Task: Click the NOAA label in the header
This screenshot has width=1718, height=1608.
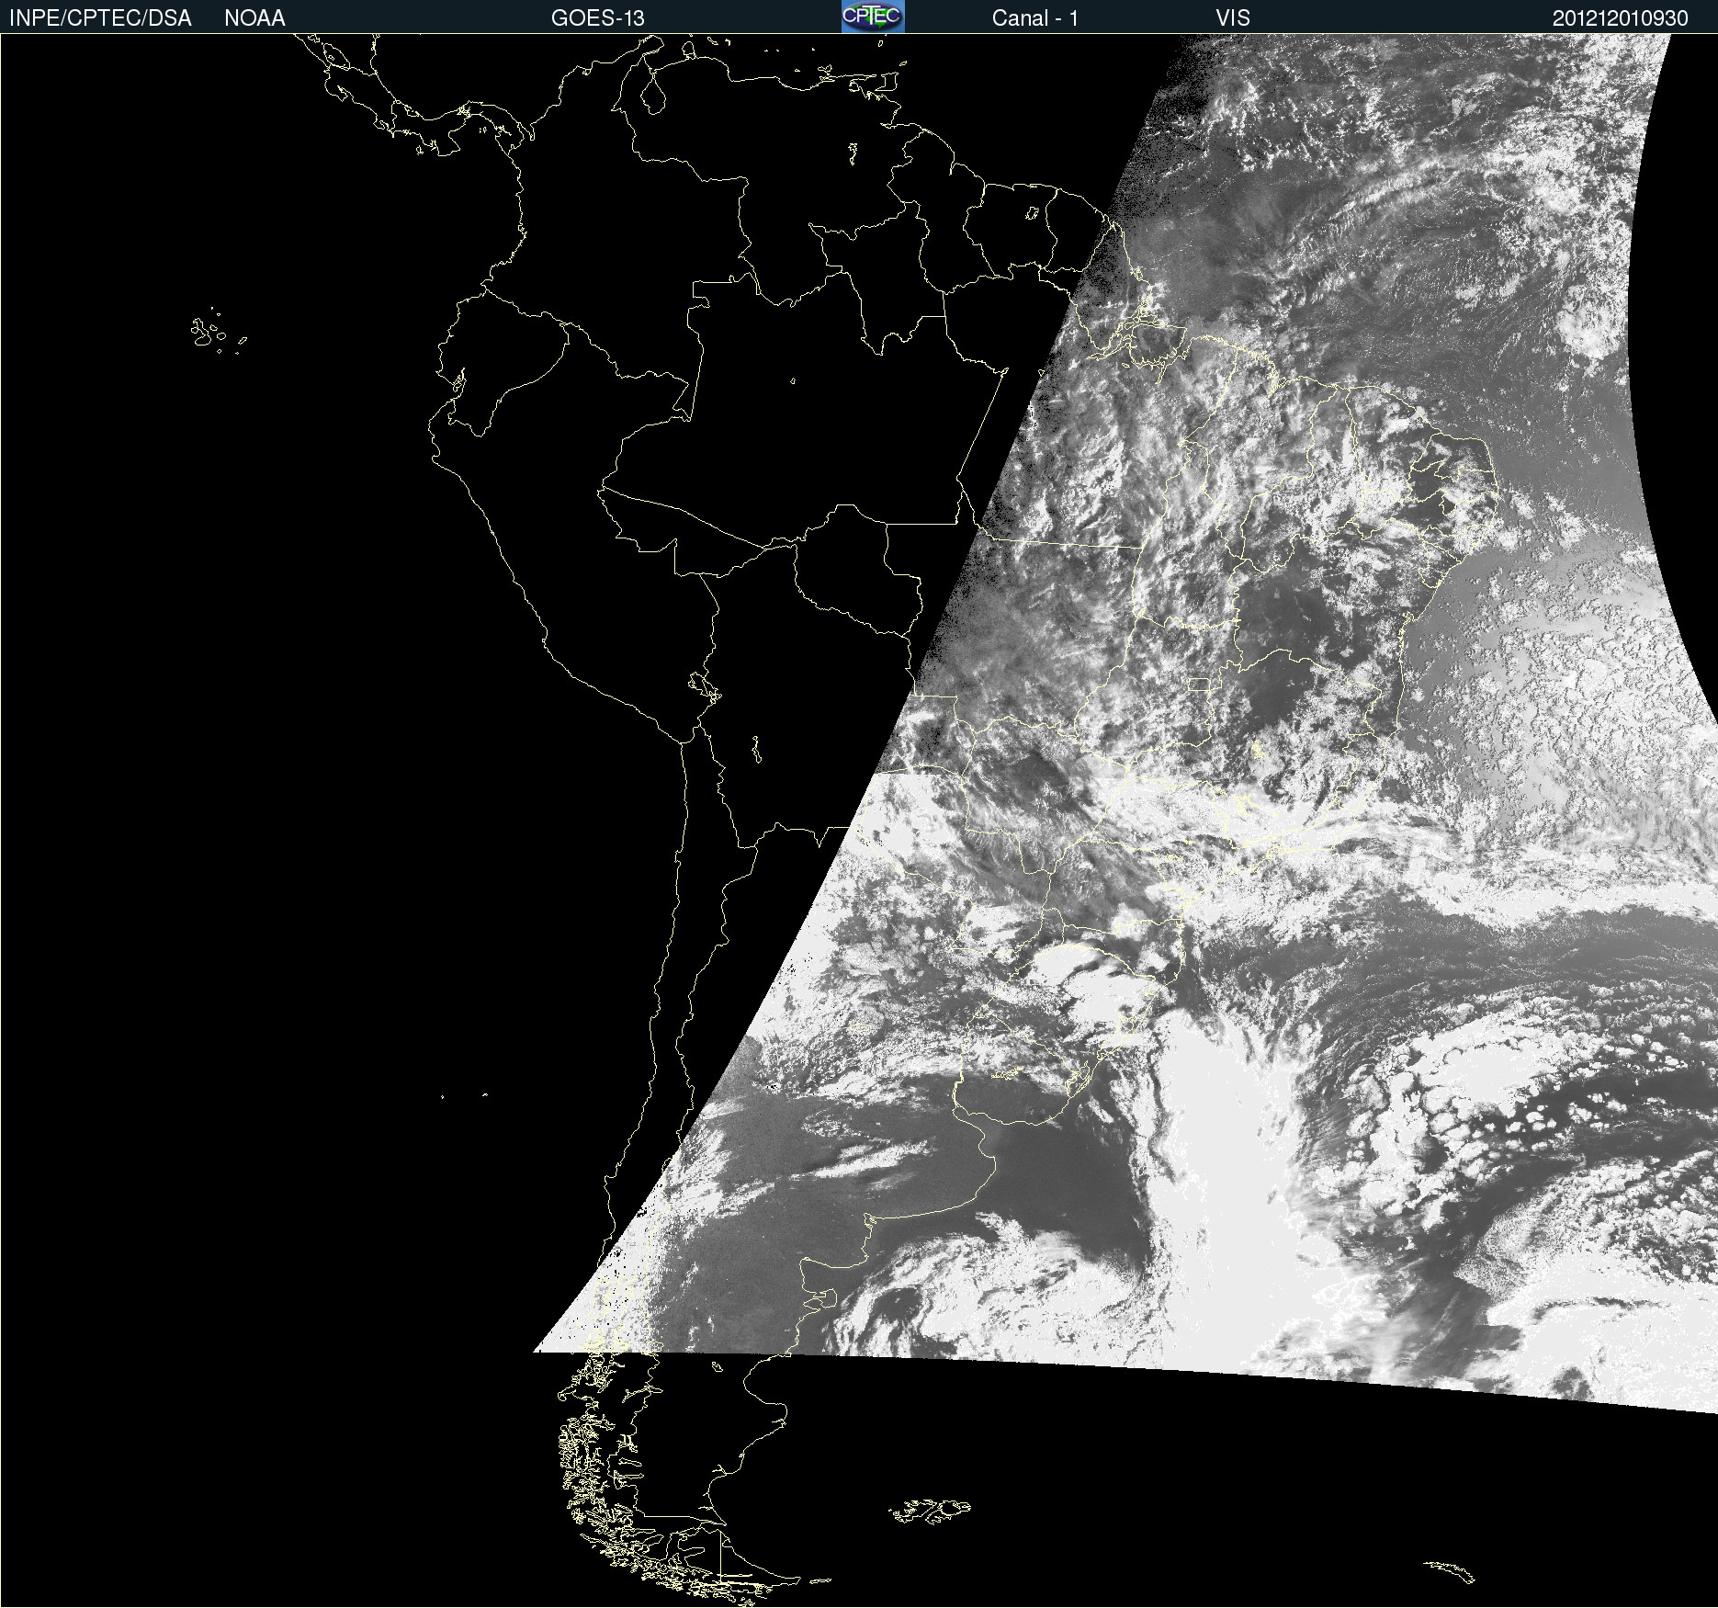Action: (x=254, y=18)
